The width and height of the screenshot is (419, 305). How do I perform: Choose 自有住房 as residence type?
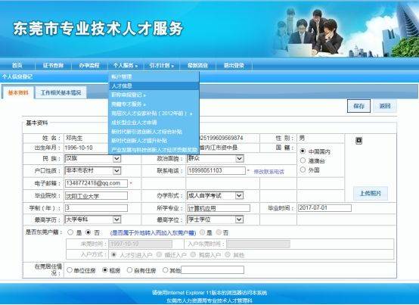[129, 270]
